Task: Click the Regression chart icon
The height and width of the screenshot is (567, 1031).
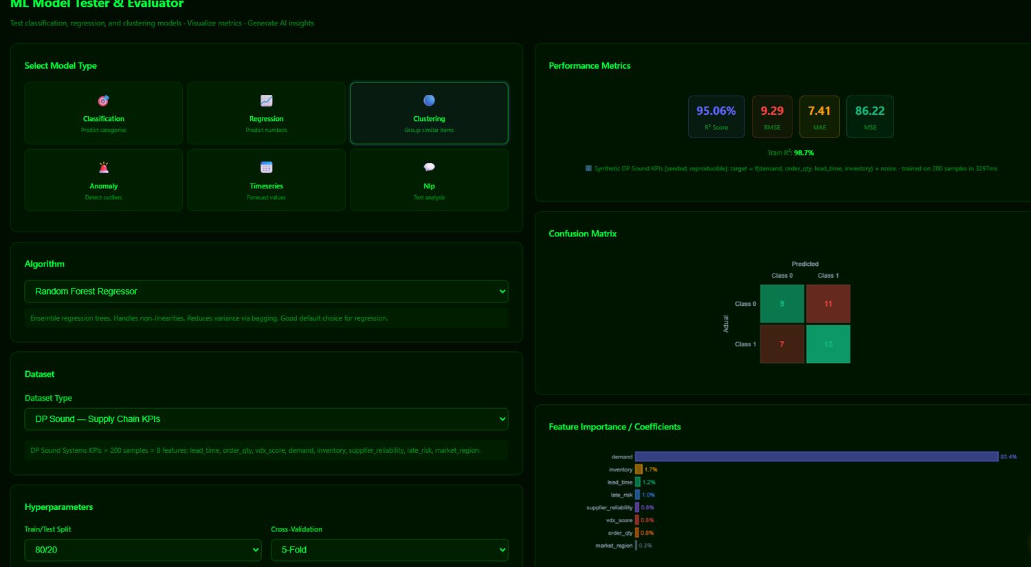Action: point(266,100)
